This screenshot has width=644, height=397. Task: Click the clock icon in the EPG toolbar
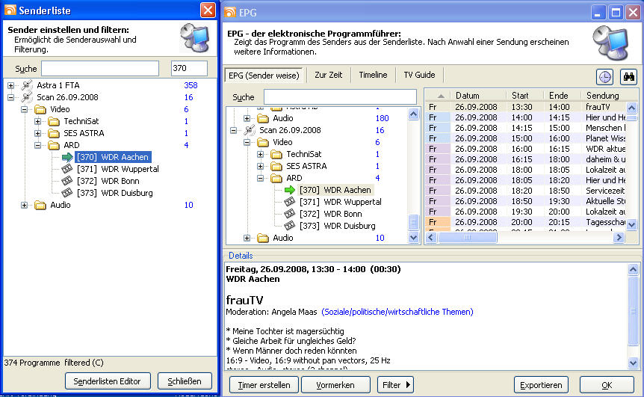tap(604, 76)
